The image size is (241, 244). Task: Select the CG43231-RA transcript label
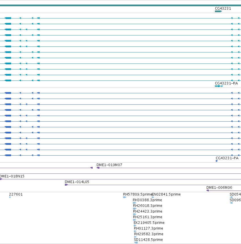pyautogui.click(x=226, y=83)
